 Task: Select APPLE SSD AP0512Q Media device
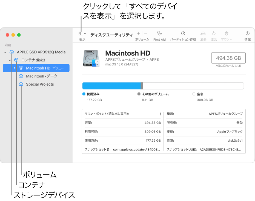pyautogui.click(x=41, y=52)
